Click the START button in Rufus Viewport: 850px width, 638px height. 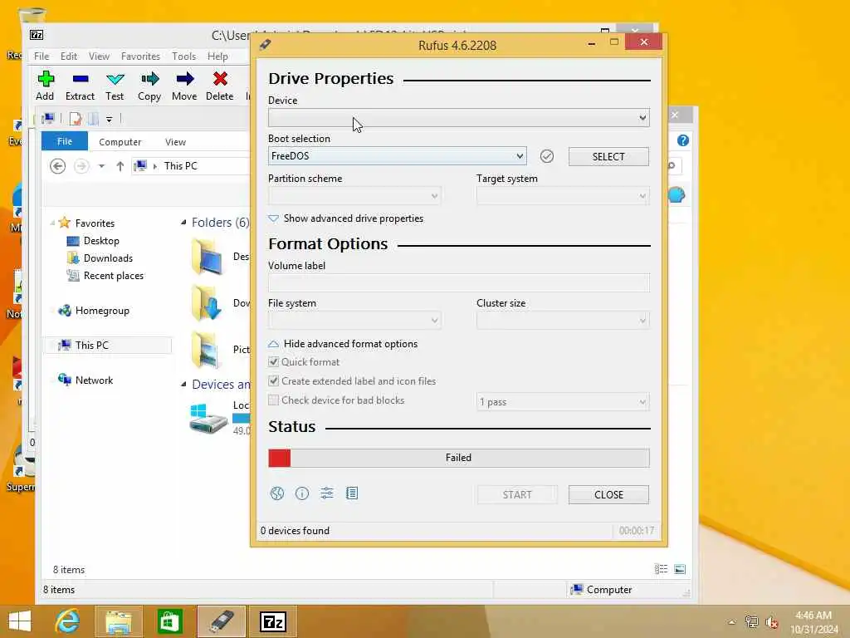pos(517,494)
